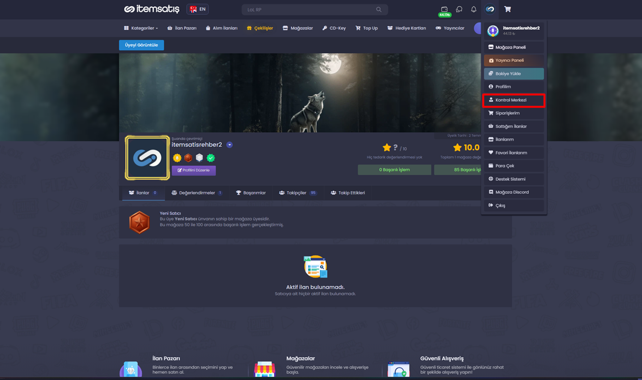This screenshot has height=380, width=642.
Task: Open Çekilişler giveaways in navigation
Action: (x=260, y=28)
